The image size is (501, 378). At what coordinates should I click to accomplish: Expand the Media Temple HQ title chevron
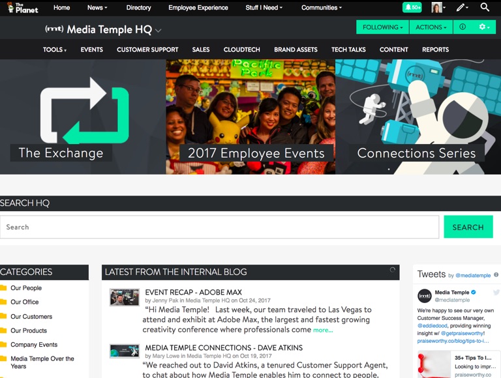pos(159,31)
